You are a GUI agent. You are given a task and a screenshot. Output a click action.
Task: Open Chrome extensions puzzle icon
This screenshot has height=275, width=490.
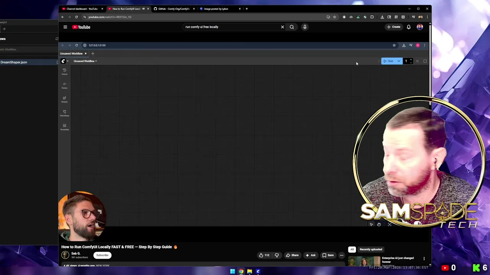372,17
